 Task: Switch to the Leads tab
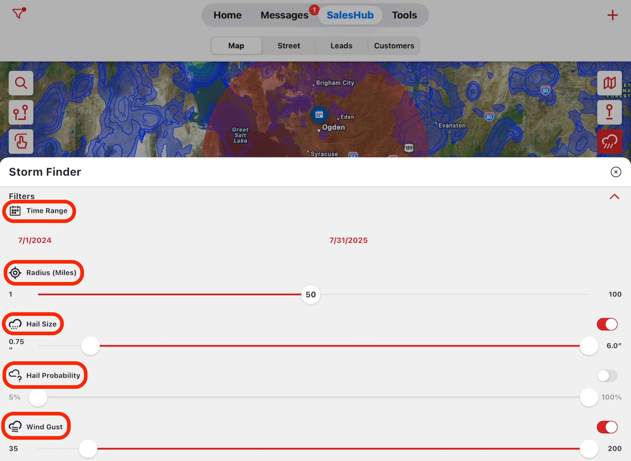341,46
